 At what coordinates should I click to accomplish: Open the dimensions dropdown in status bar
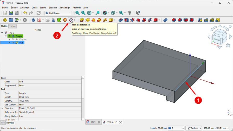point(216,128)
